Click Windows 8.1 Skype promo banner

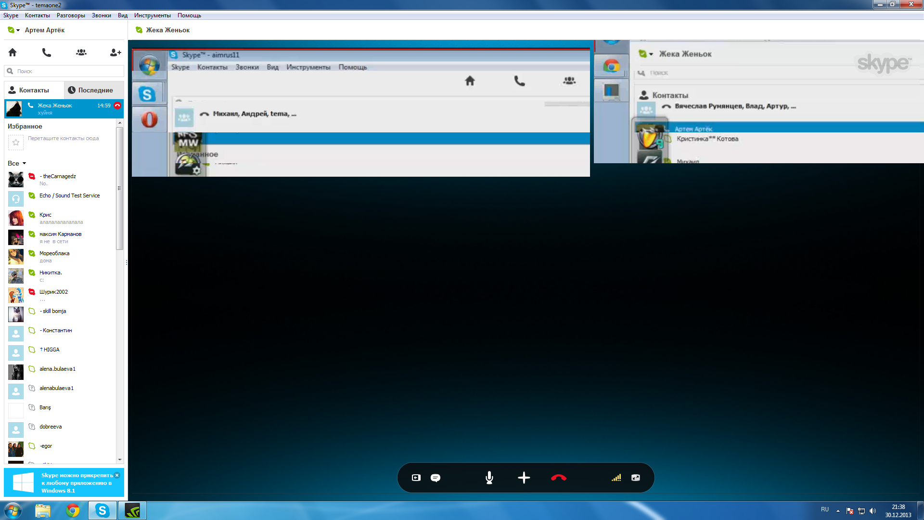click(x=64, y=482)
